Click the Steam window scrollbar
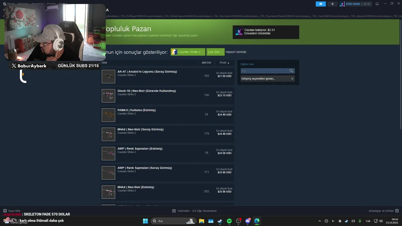The image size is (402, 226). 400,74
